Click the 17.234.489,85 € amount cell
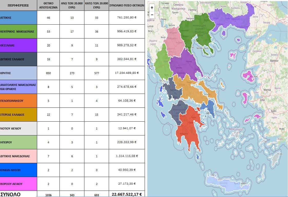The height and width of the screenshot is (197, 288). (126, 73)
